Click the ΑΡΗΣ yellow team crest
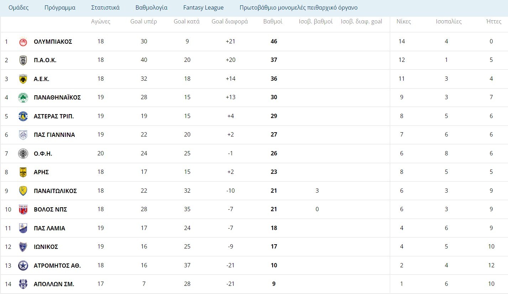 23,172
